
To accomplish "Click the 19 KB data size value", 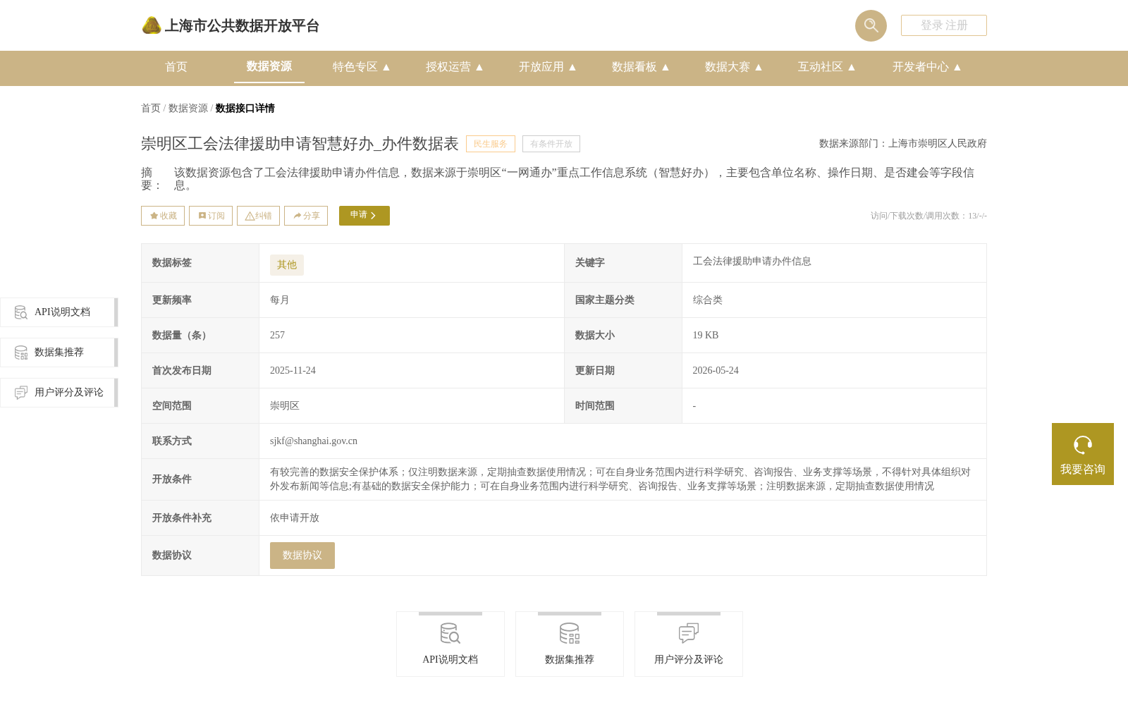I will coord(706,336).
